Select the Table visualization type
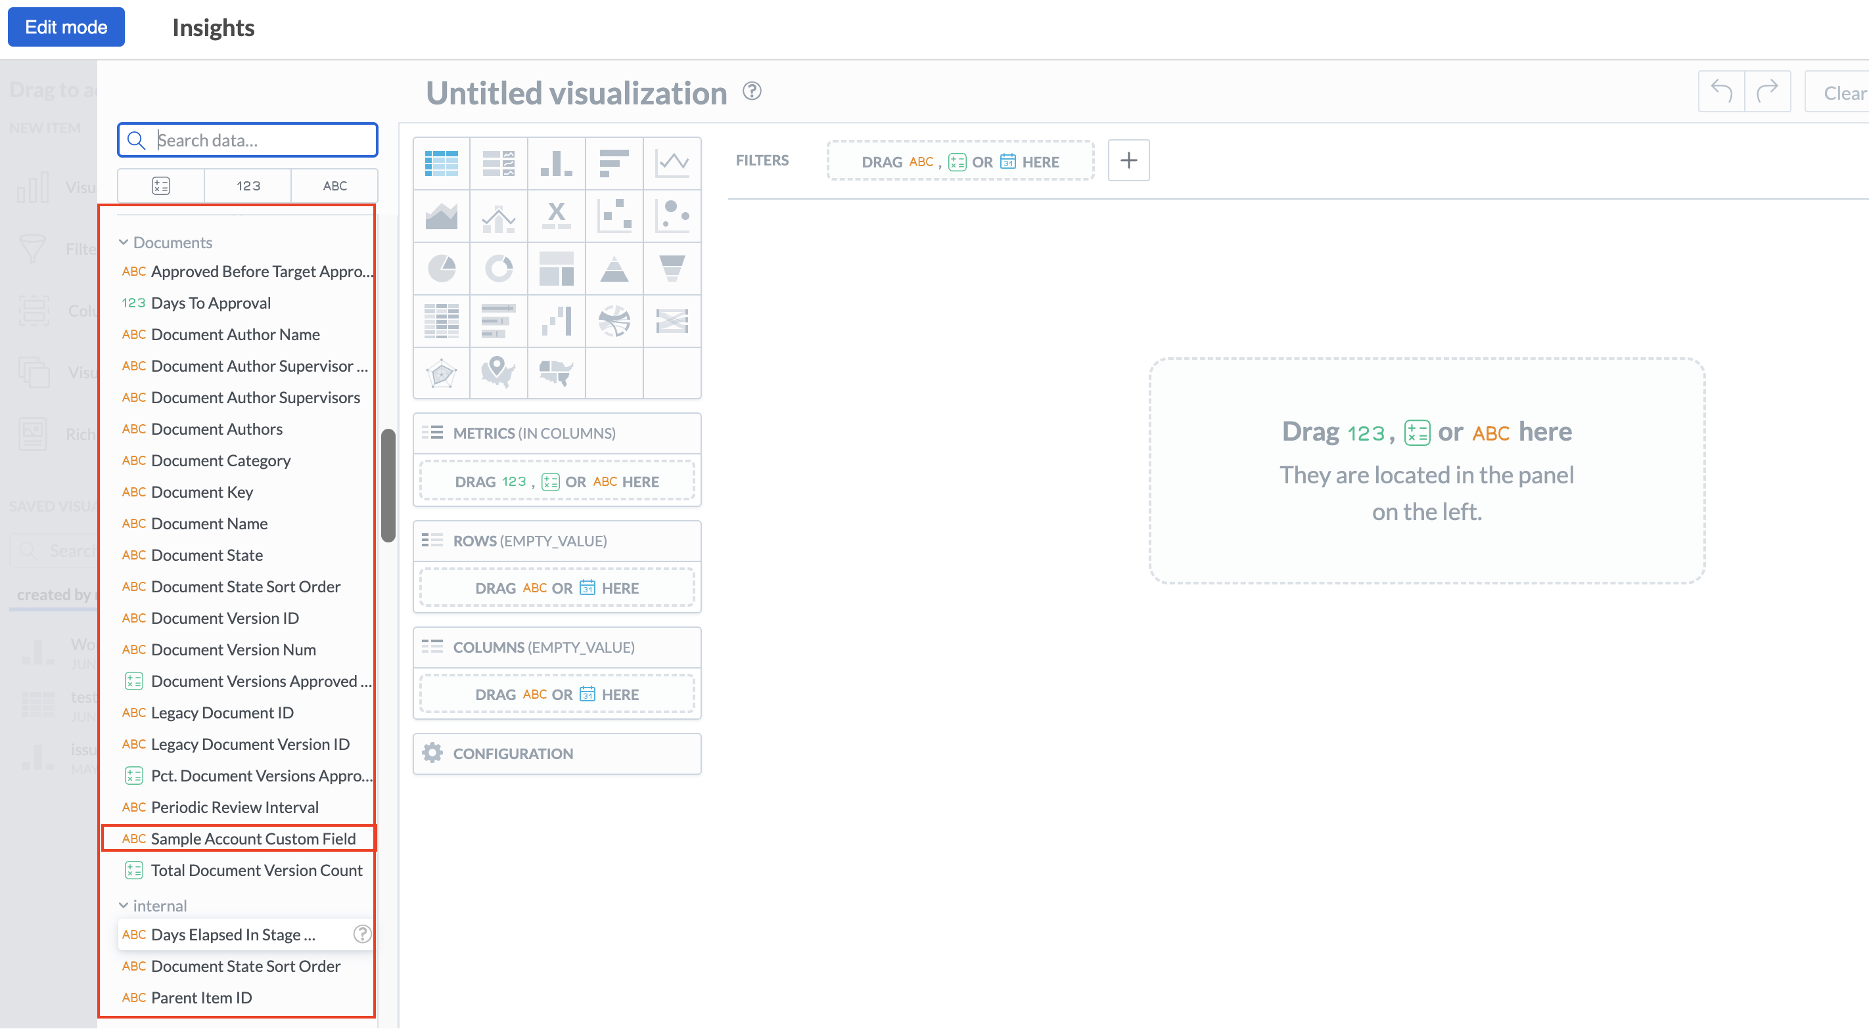The width and height of the screenshot is (1869, 1031). coord(441,163)
